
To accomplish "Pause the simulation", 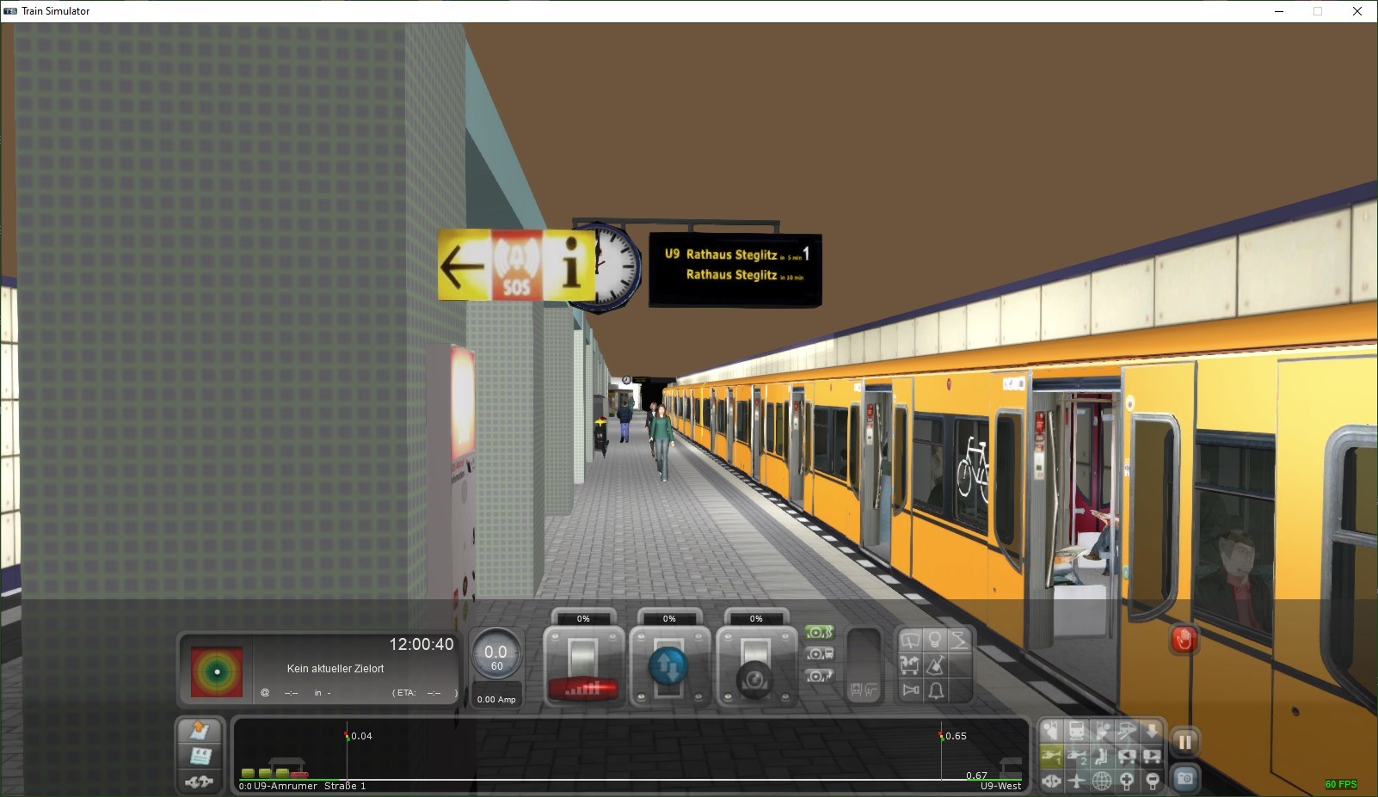I will pos(1184,742).
